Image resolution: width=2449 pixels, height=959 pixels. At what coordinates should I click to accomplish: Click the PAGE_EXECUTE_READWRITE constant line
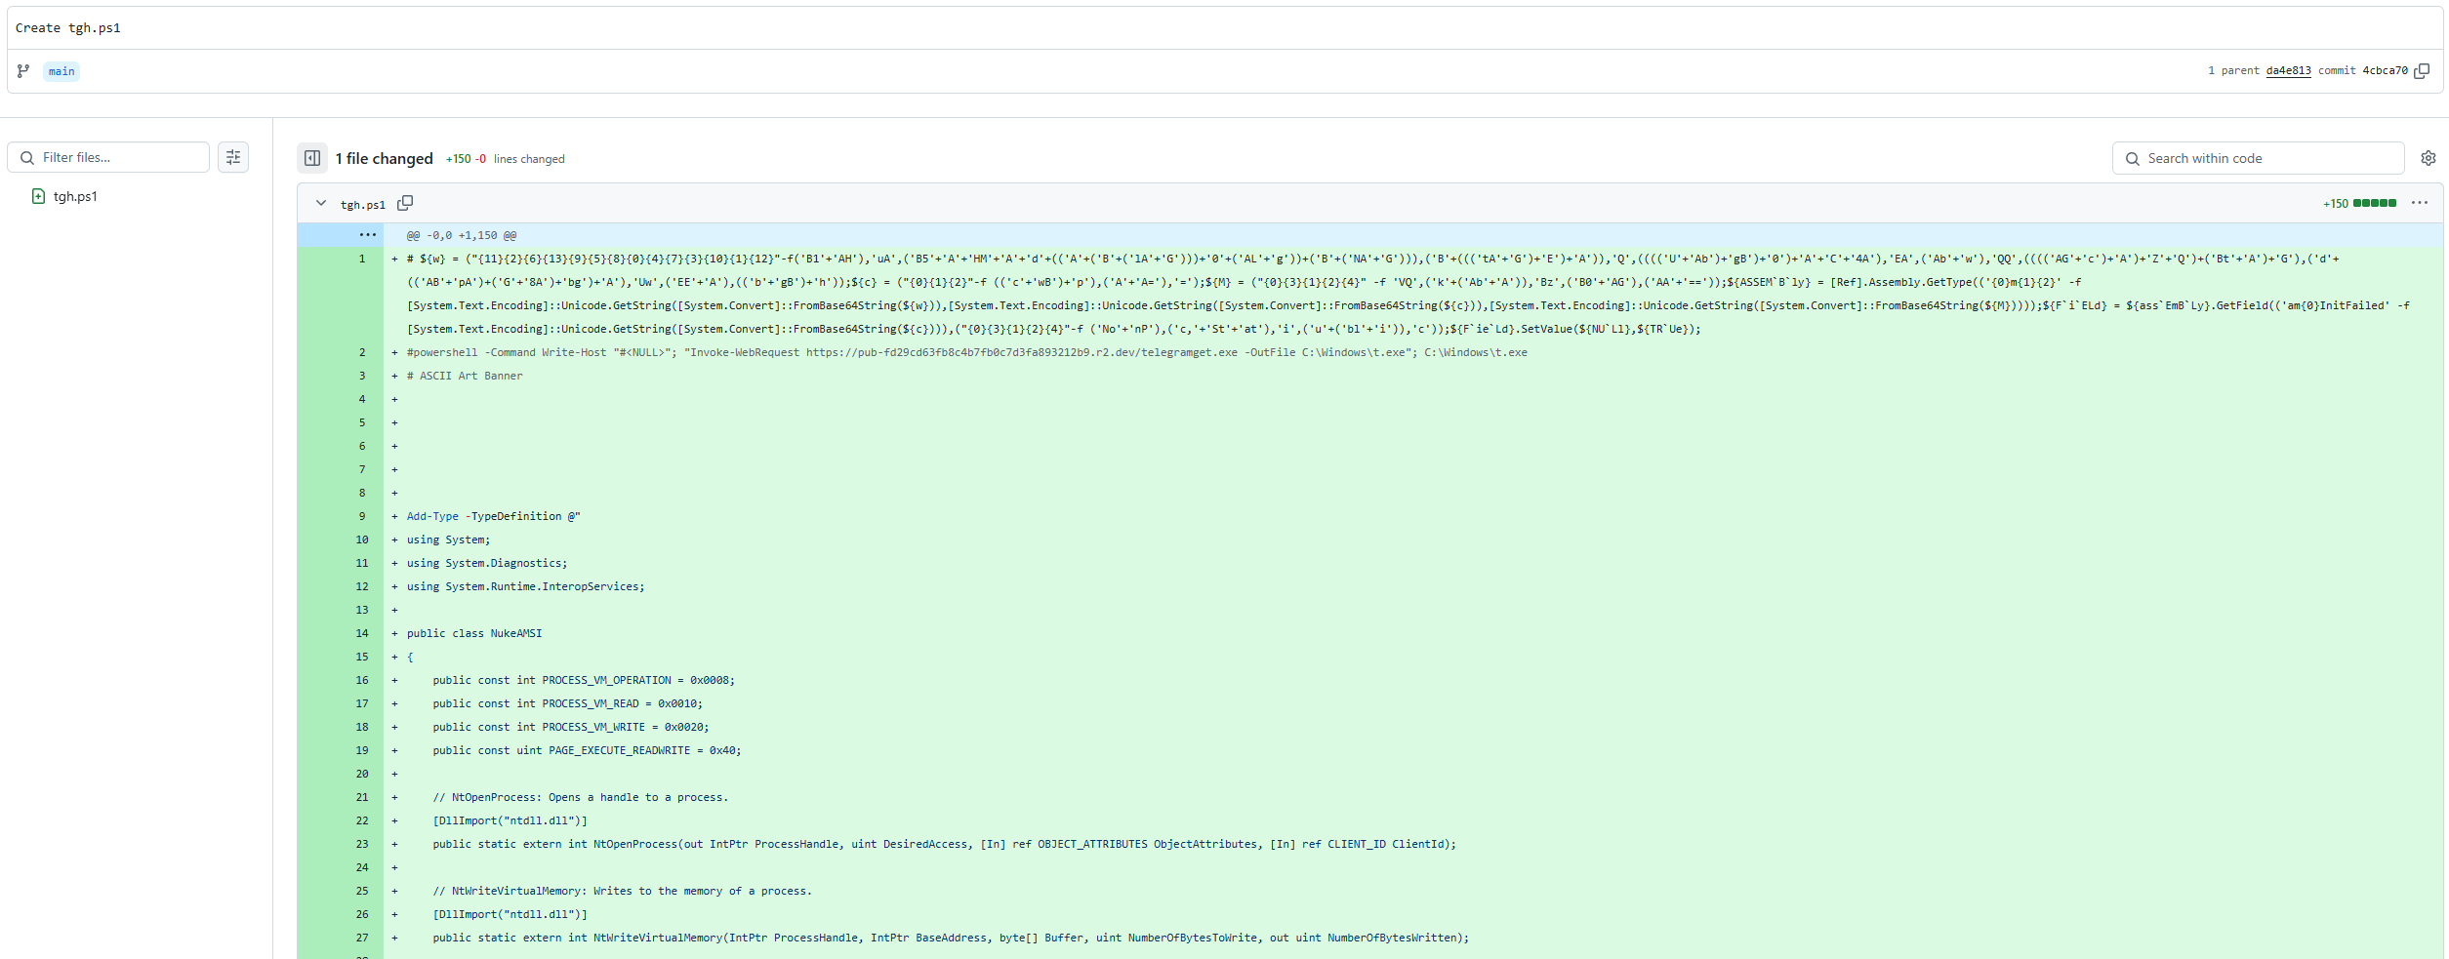pyautogui.click(x=587, y=750)
